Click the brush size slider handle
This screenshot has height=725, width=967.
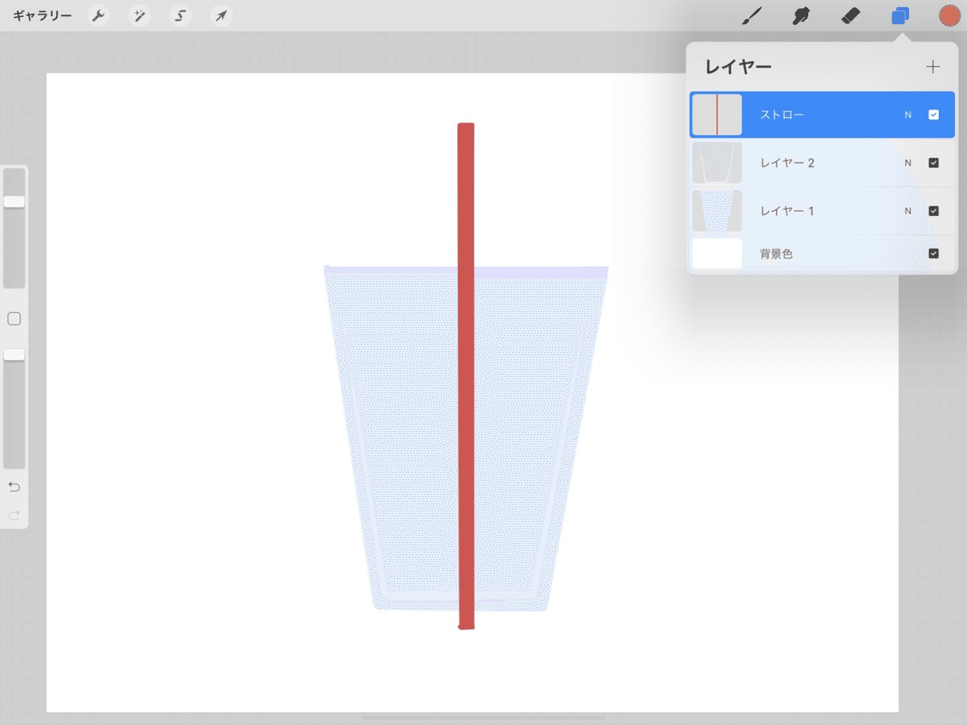click(x=15, y=201)
